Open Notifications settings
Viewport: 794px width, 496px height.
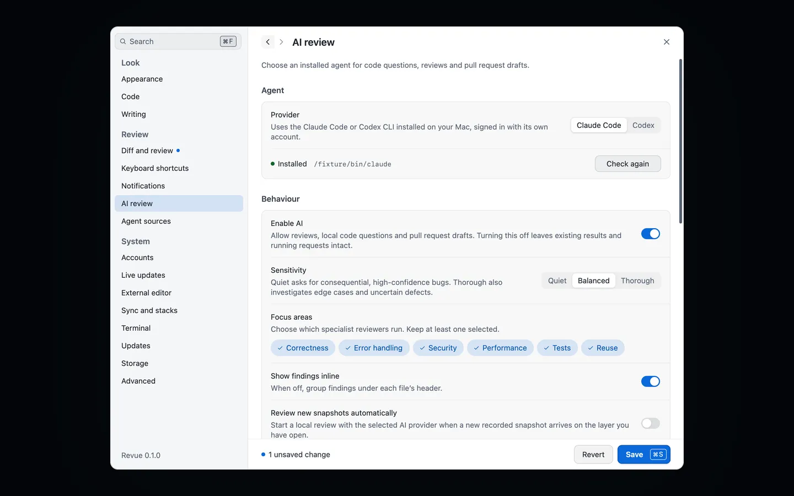[x=179, y=186]
